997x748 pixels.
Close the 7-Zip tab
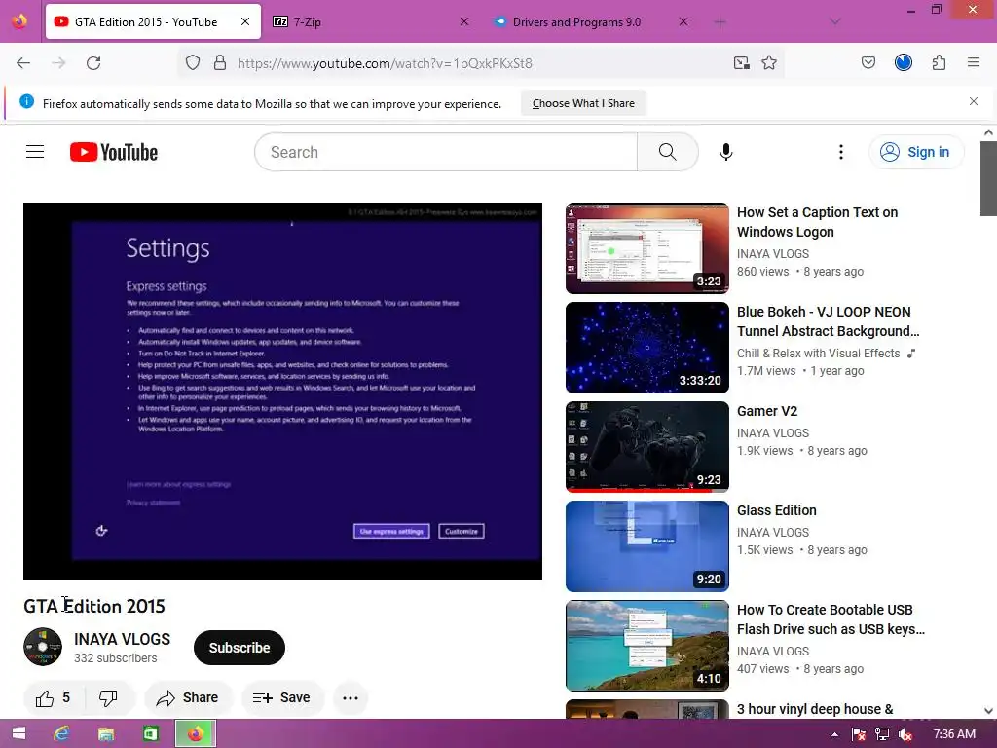[x=464, y=21]
